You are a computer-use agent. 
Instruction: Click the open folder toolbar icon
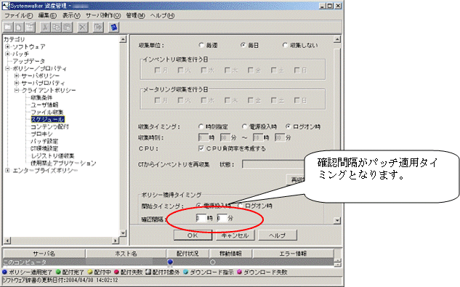[8, 28]
